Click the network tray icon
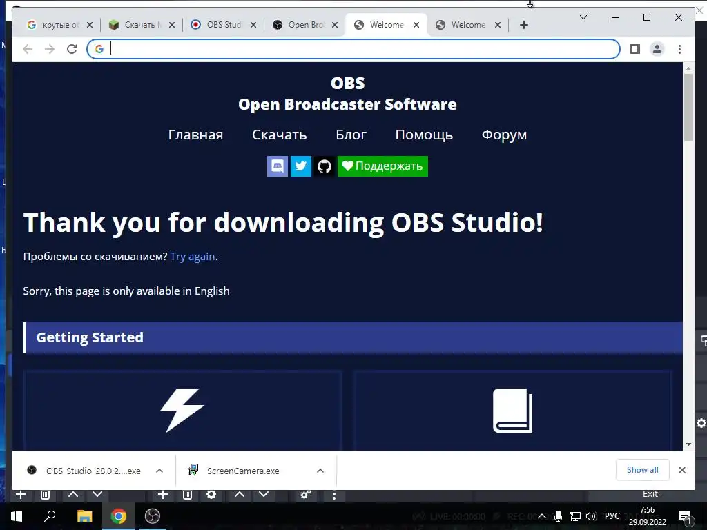This screenshot has width=707, height=530. [574, 516]
